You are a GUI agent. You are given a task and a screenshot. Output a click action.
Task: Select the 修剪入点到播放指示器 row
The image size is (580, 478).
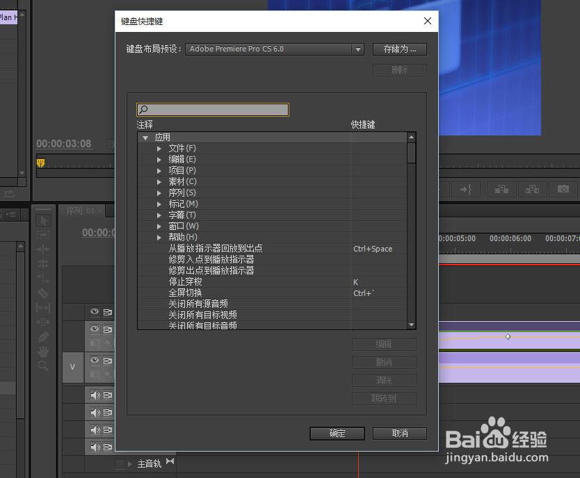tap(272, 260)
